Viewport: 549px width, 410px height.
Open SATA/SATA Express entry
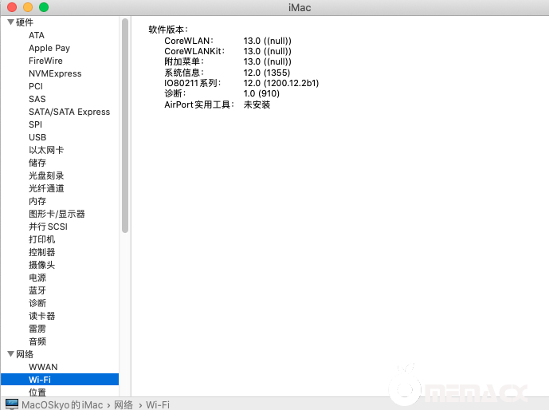[x=69, y=112]
